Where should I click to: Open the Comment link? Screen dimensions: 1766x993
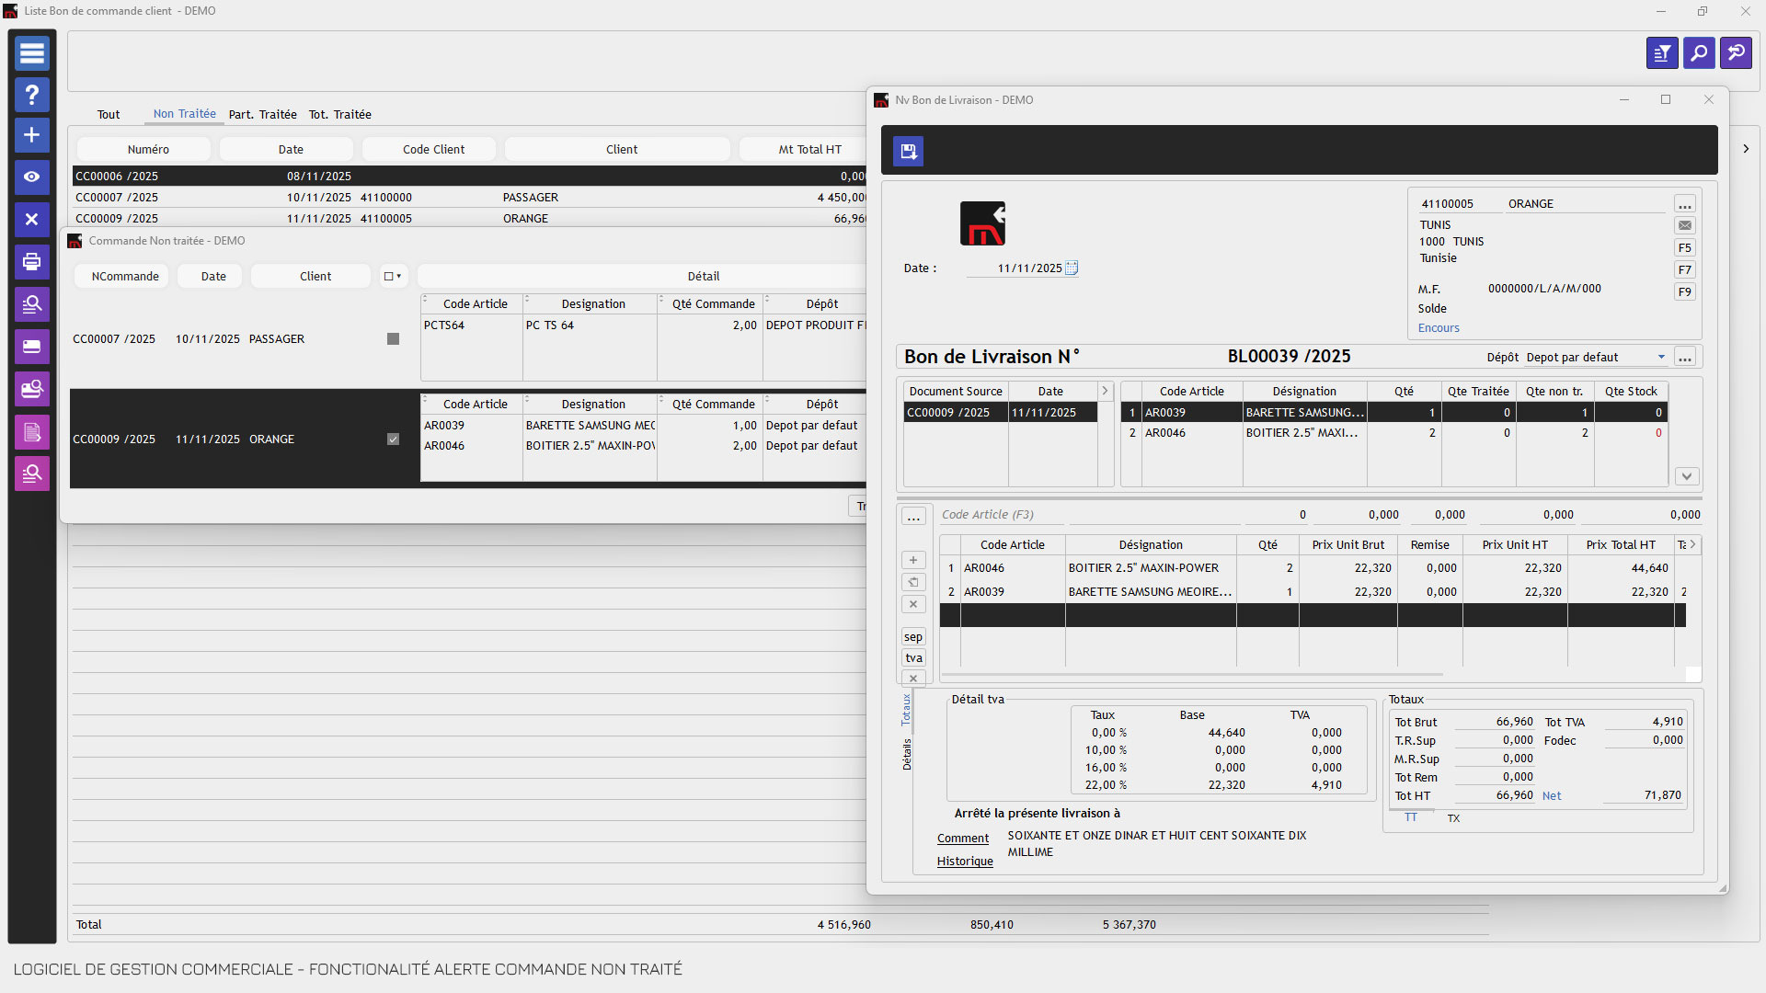(963, 839)
